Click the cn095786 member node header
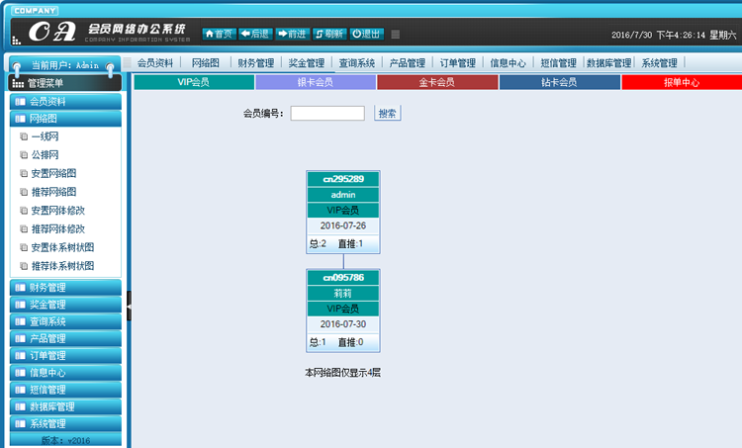 pos(343,278)
